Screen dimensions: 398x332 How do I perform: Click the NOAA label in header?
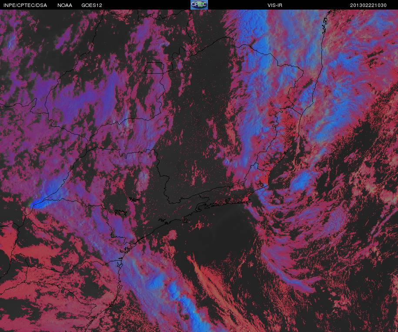[65, 5]
